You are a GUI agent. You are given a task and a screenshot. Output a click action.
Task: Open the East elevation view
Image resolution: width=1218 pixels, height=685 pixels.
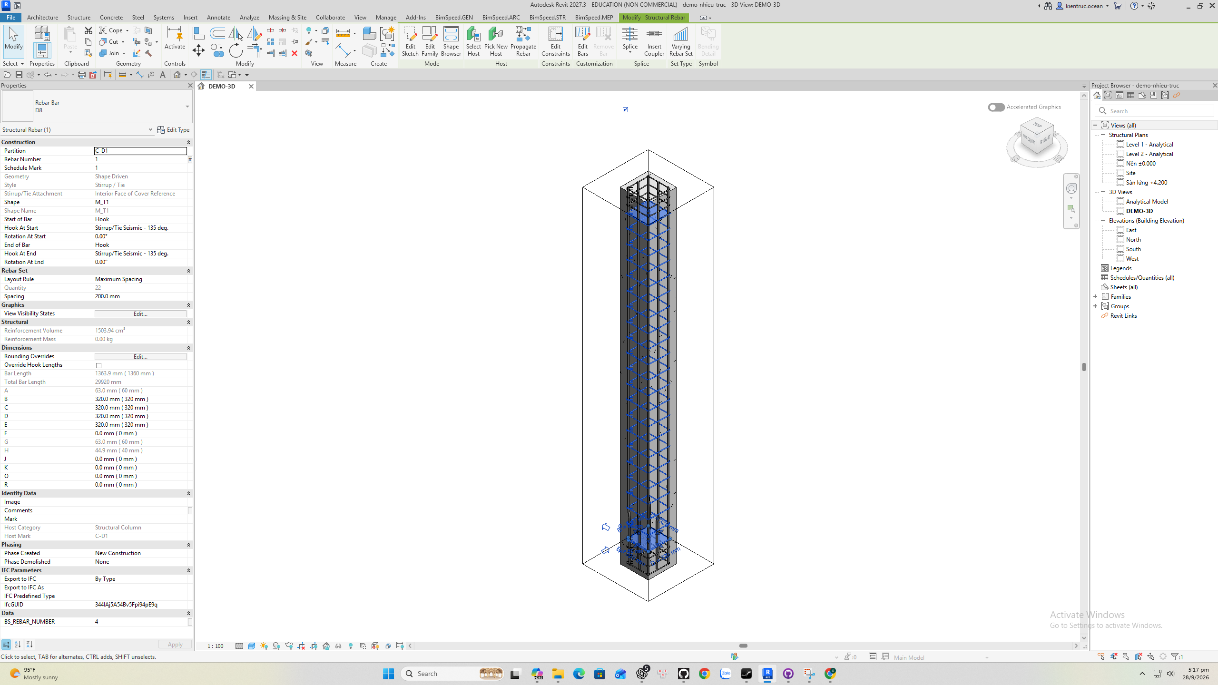tap(1131, 230)
